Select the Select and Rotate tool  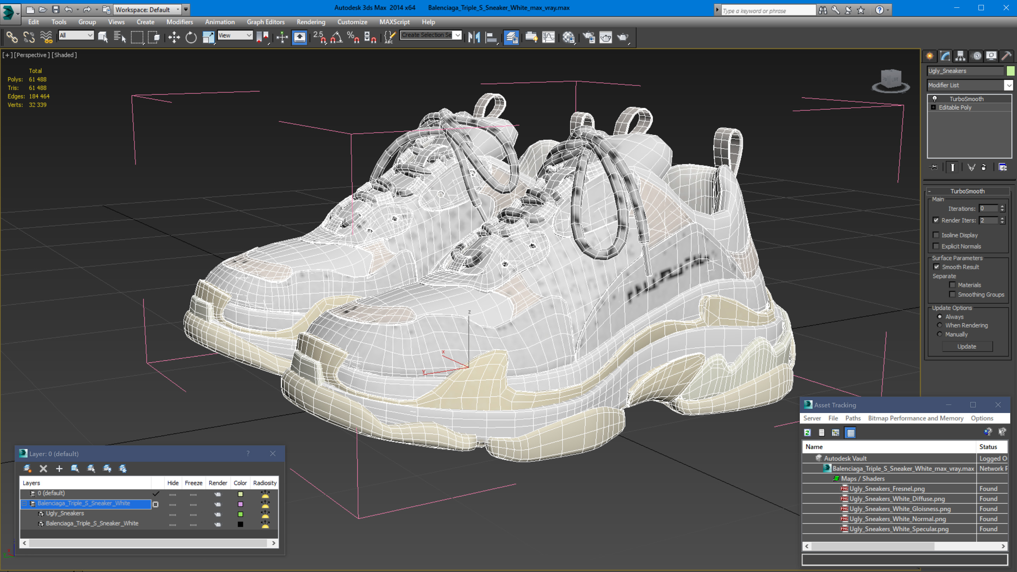pyautogui.click(x=191, y=37)
